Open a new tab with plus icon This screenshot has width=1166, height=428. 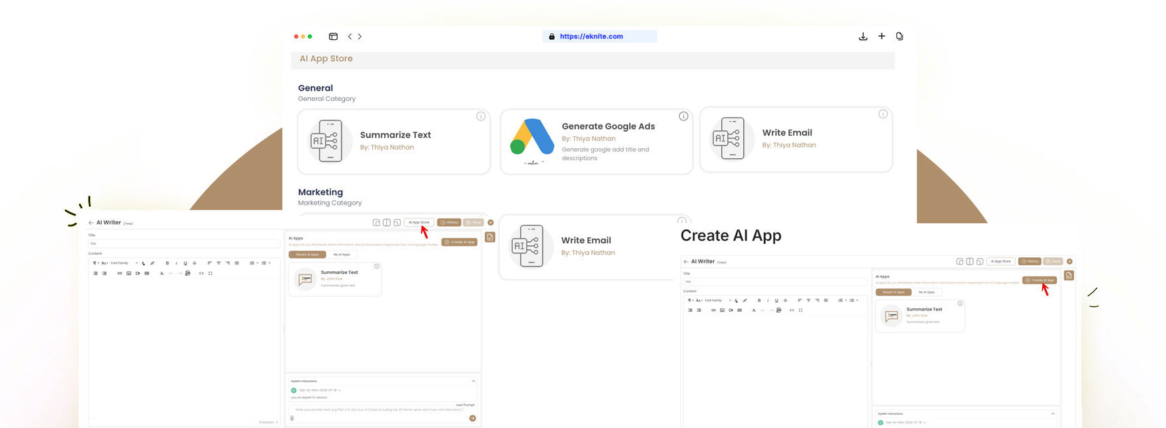pos(882,36)
